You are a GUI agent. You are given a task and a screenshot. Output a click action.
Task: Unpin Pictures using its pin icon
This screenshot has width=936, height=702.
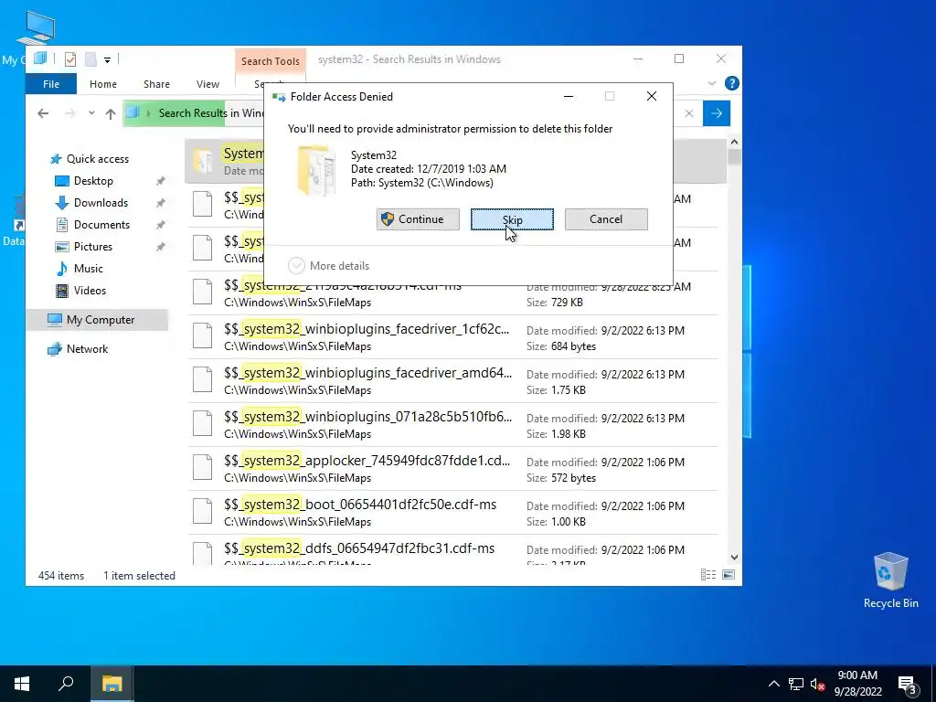tap(160, 247)
